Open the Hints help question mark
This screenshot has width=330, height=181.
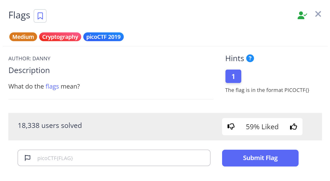tap(250, 58)
